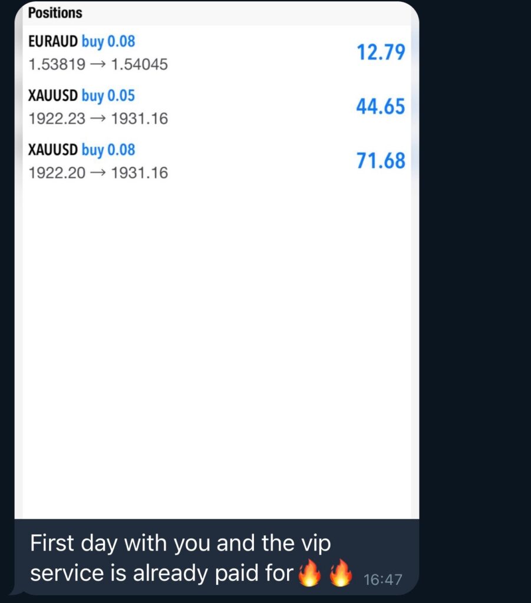Click the 'service is already paid for' text

[x=161, y=573]
